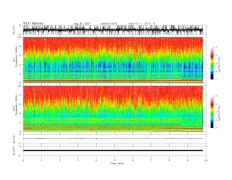Click the "6" kHz tick on ch.1 spectrogram

21,56
